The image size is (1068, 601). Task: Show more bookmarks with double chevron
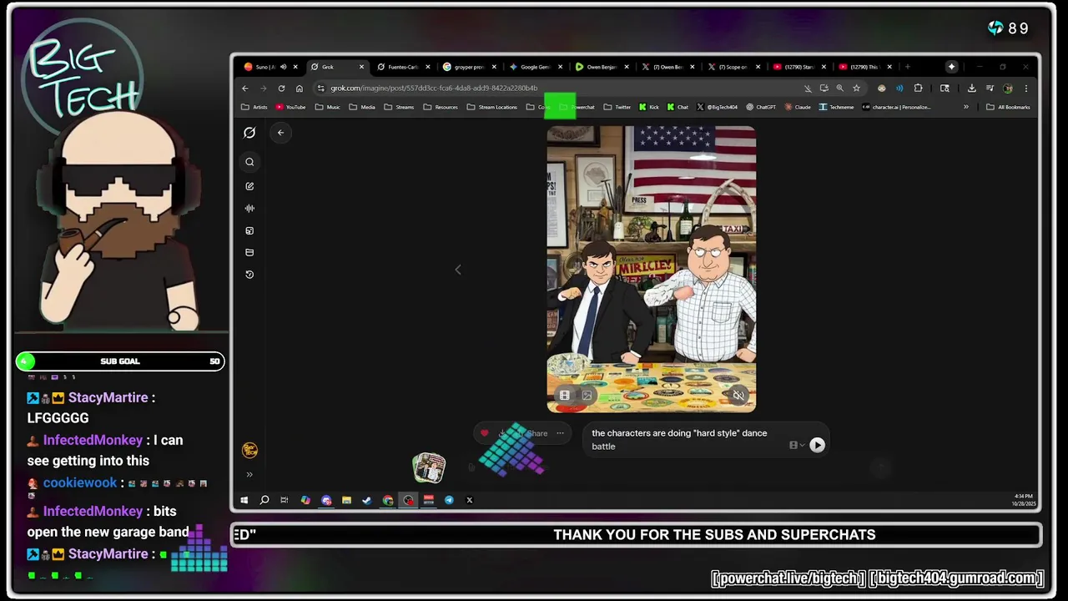click(x=966, y=107)
